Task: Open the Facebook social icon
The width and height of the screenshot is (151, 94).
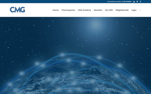Action: 140,2
